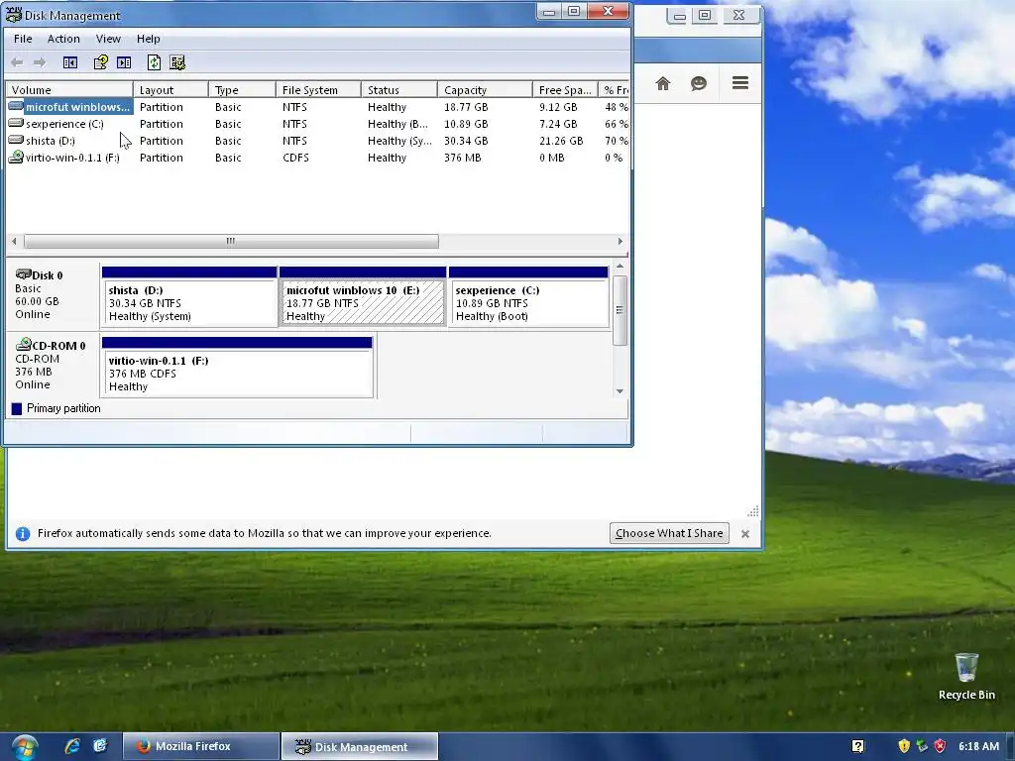Select shista (D:) volume row
Screen dimensions: 1015x761
point(317,141)
